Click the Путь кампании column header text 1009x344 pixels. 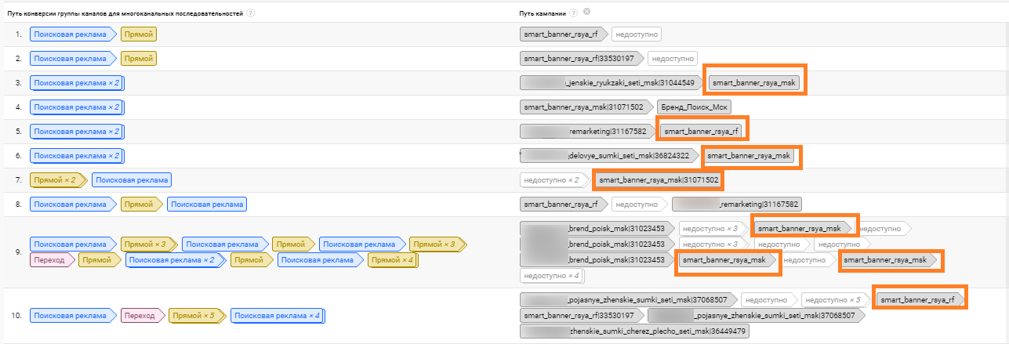click(x=543, y=13)
